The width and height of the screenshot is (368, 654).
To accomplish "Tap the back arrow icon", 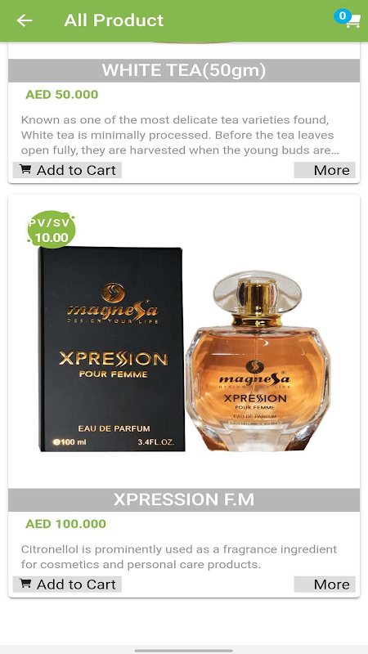I will [25, 20].
